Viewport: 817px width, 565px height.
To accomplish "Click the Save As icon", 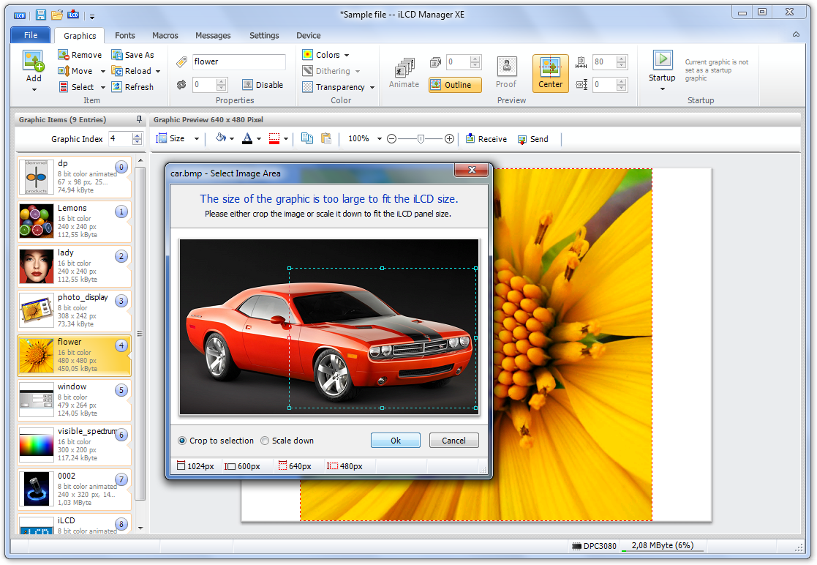I will click(117, 55).
